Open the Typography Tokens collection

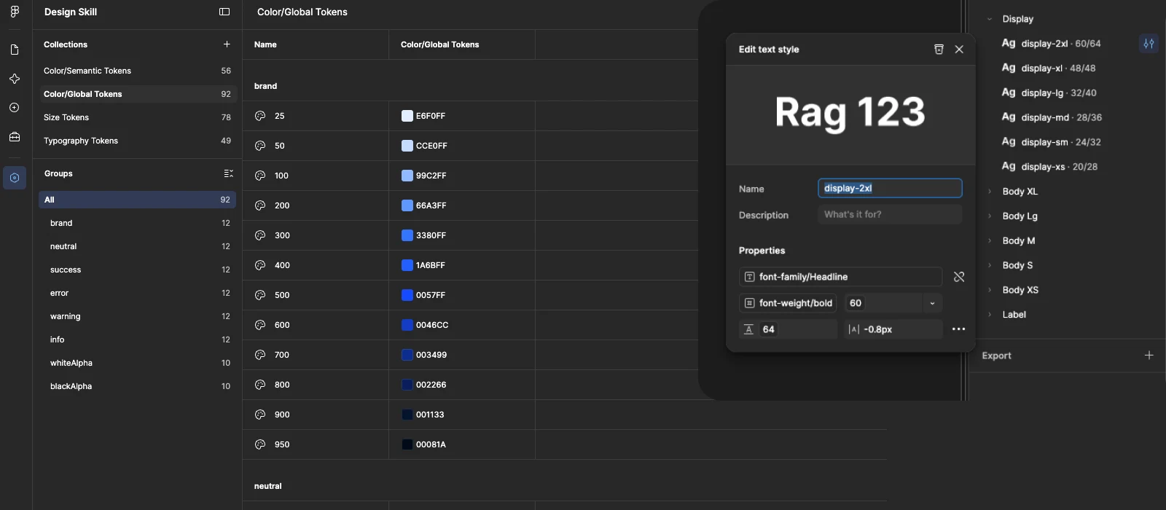point(137,141)
